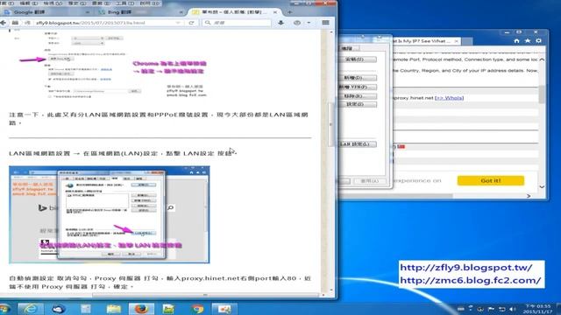This screenshot has width=561, height=315.
Task: Open IE home icon
Action: point(516,41)
